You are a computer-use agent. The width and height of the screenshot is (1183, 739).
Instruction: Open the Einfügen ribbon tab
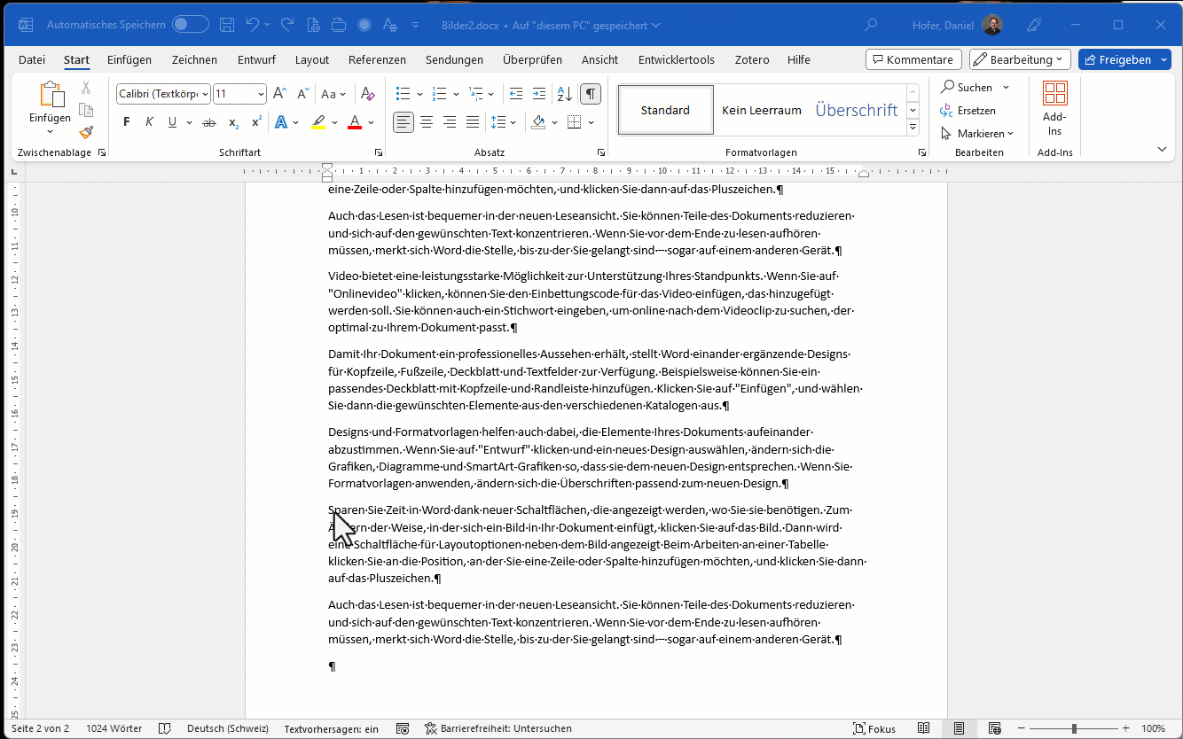click(x=129, y=59)
